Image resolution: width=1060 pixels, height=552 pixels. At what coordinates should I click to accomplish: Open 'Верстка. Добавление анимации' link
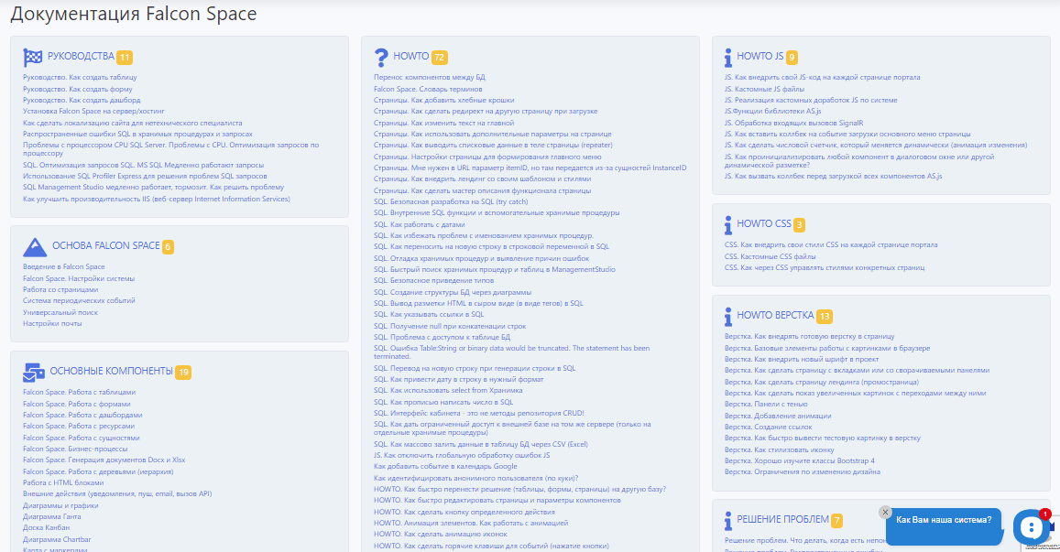[778, 417]
